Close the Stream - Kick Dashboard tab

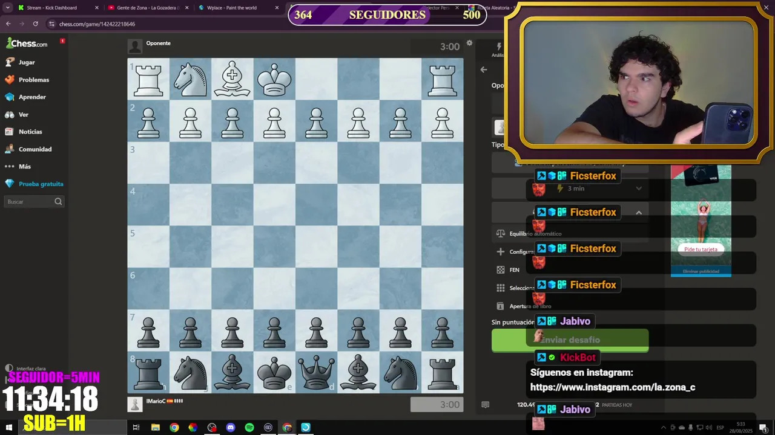click(x=96, y=8)
